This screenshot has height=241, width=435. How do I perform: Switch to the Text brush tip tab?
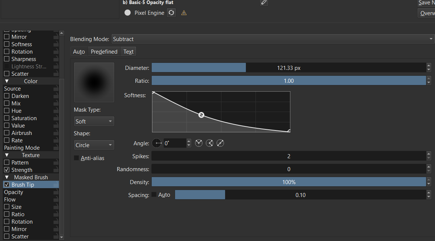[x=128, y=52]
